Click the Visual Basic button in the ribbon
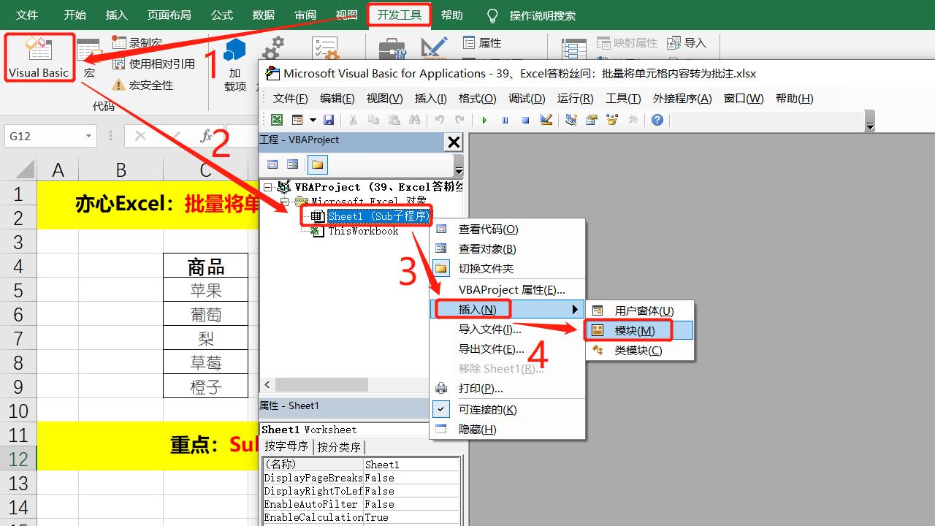 pos(39,58)
